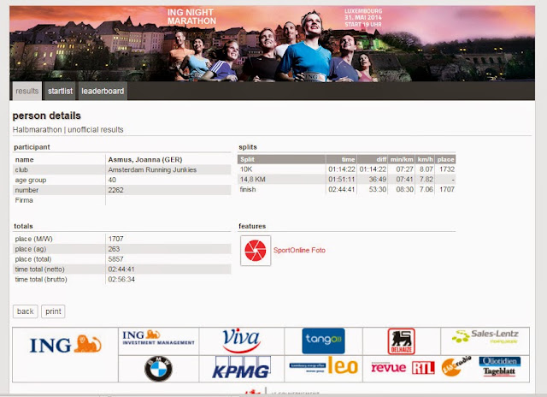Screen dimensions: 547x397
Task: Open the leaderboard tab
Action: click(x=103, y=92)
